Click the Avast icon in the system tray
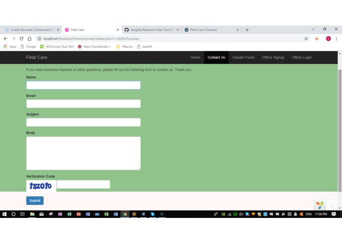Viewport: 342px width, 243px height. [302, 214]
